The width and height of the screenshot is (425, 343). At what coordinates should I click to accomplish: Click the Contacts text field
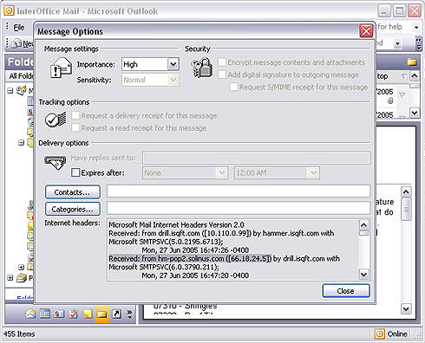click(x=239, y=191)
